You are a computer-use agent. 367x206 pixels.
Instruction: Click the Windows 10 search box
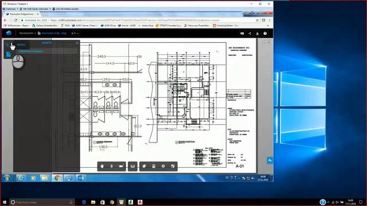coord(42,202)
